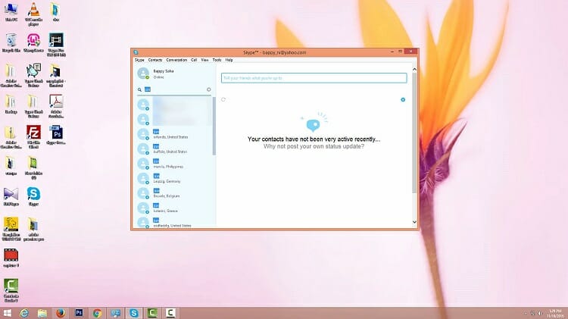Click 'Why not post your own status update?' text
The width and height of the screenshot is (568, 319).
coord(314,146)
